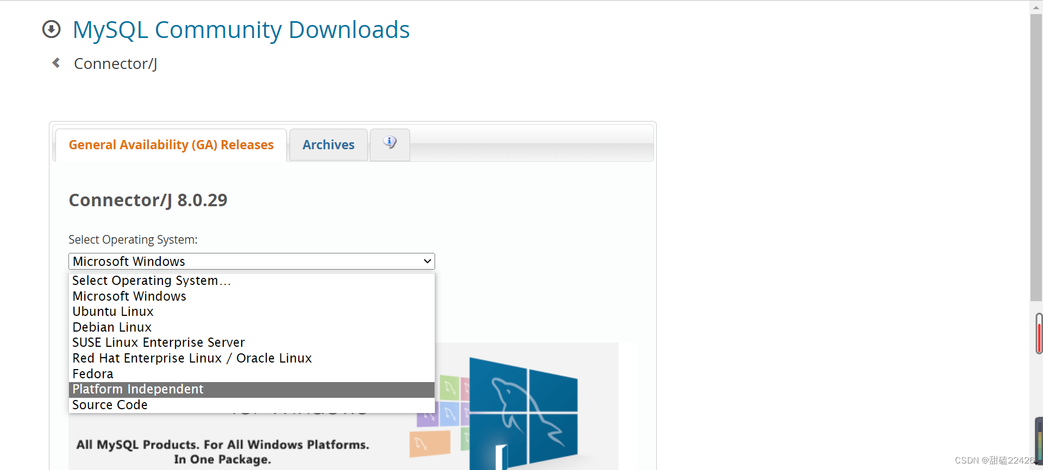
Task: Switch to the General Availability (GA) Releases tab
Action: [171, 145]
